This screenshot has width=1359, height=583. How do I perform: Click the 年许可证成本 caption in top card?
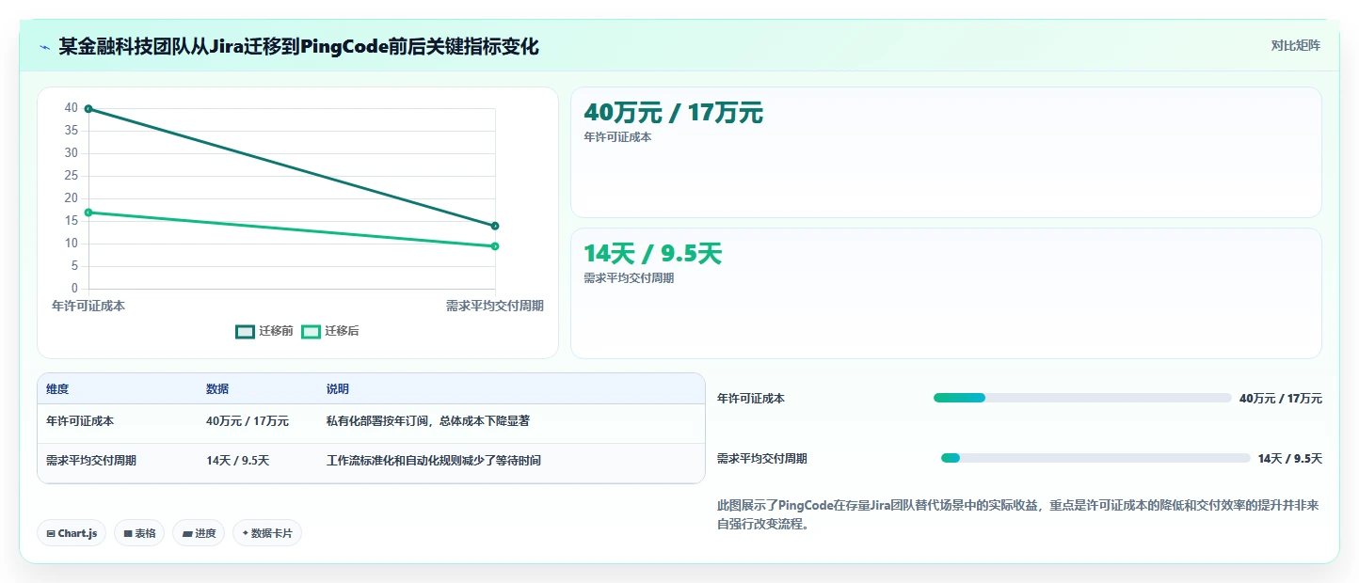617,137
